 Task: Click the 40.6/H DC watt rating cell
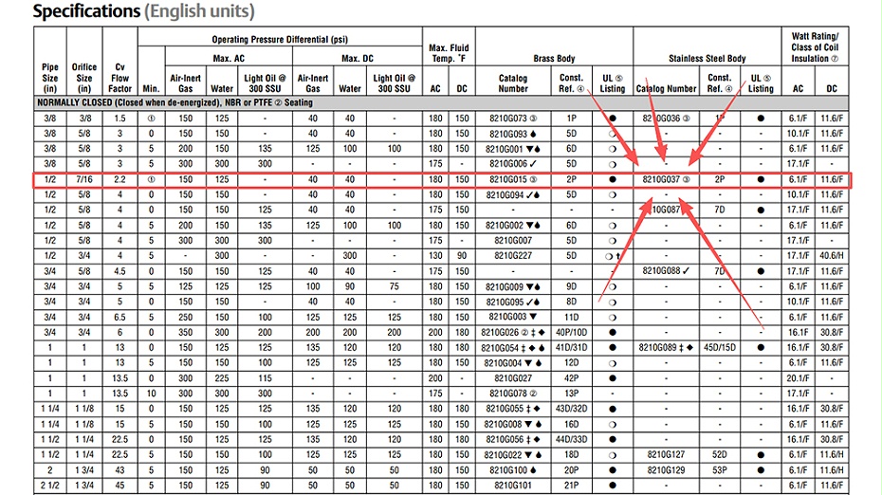831,255
